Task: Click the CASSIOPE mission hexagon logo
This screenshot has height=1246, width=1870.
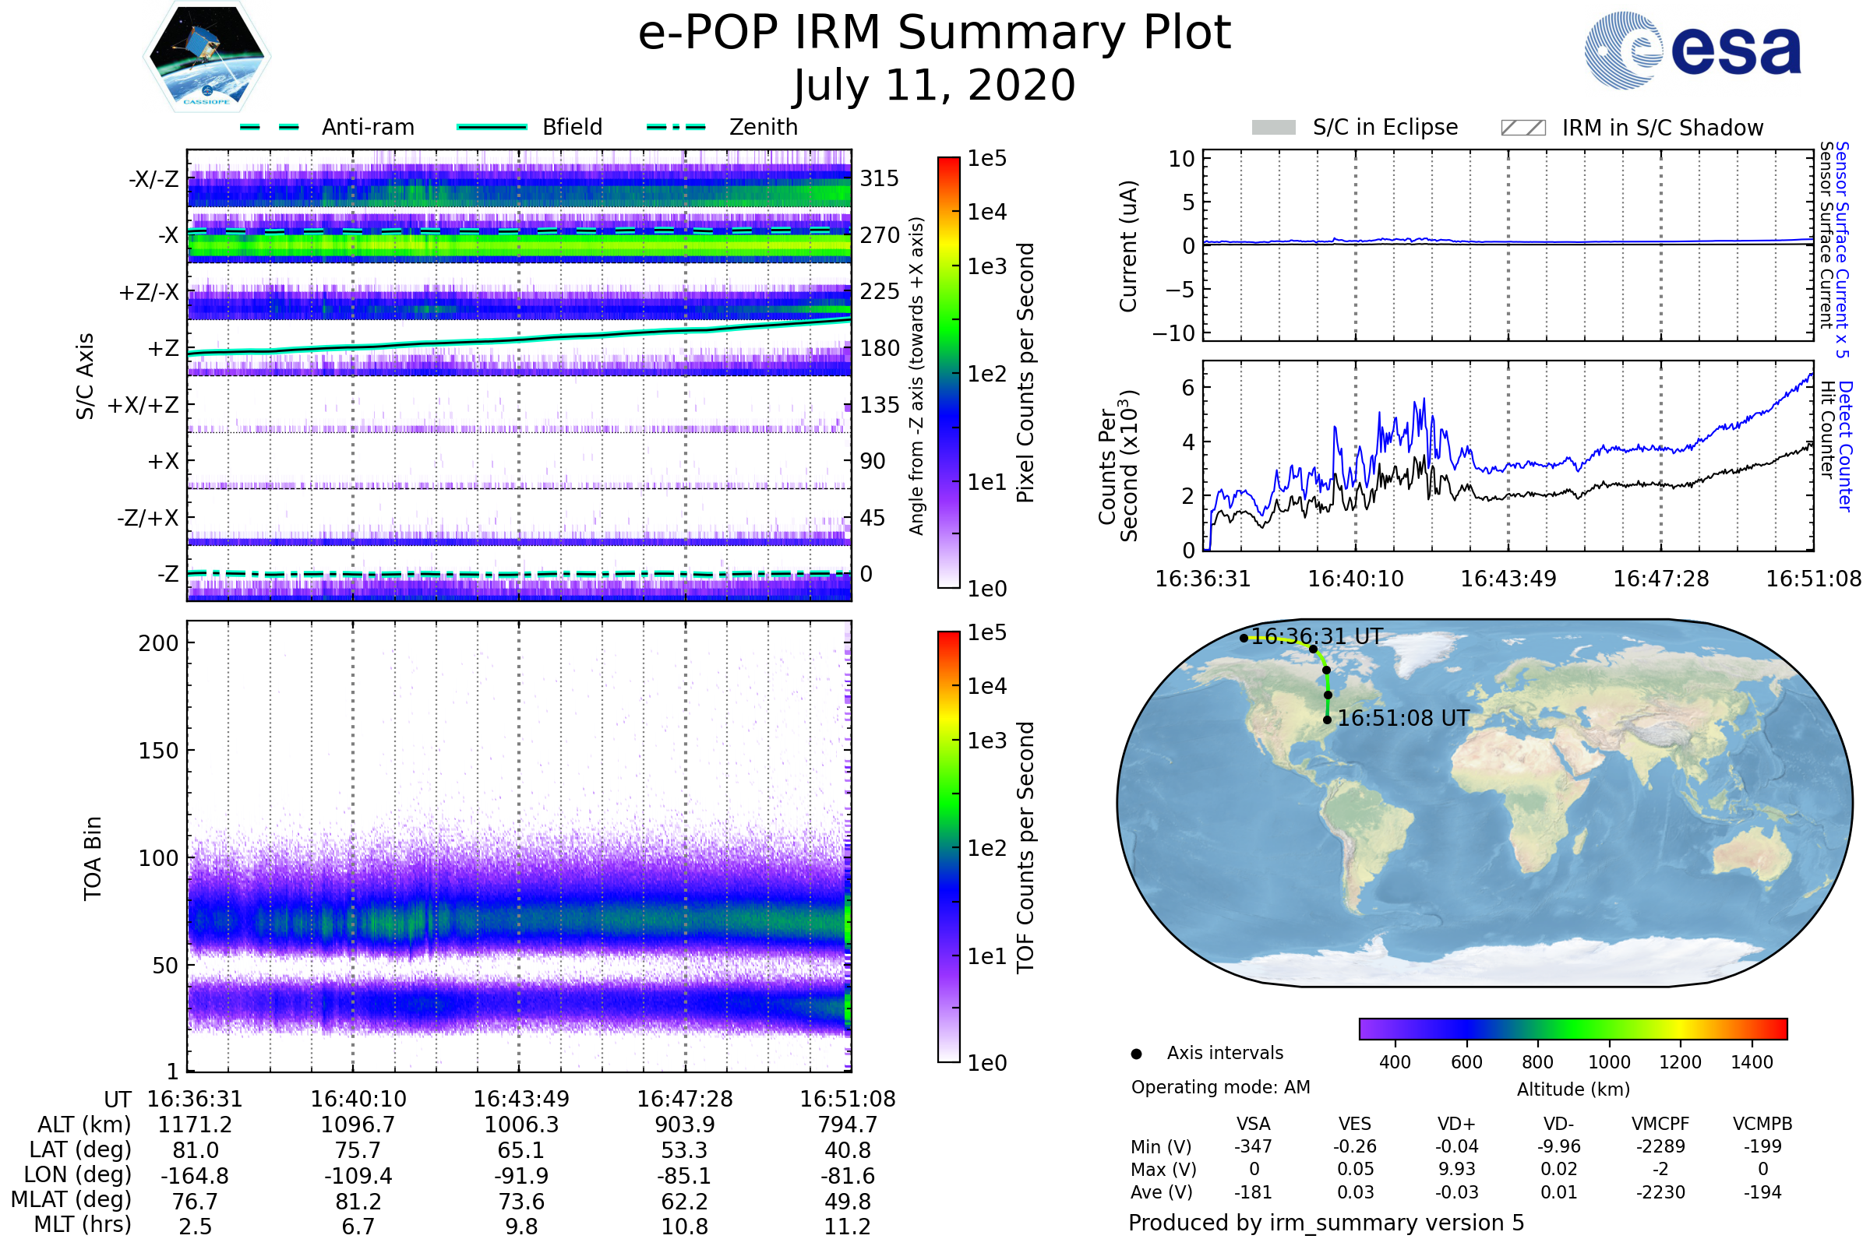Action: click(206, 57)
